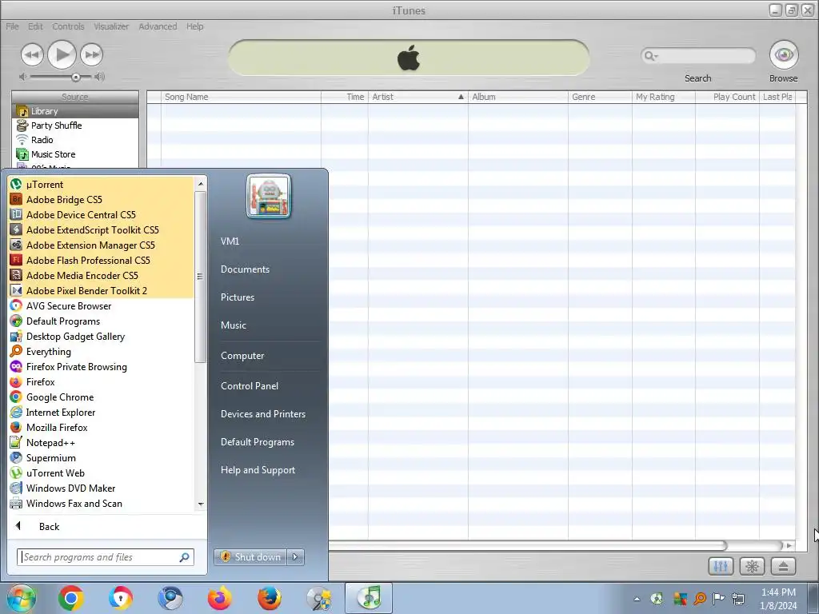Sort by the Artist column header
The width and height of the screenshot is (819, 614).
(417, 97)
